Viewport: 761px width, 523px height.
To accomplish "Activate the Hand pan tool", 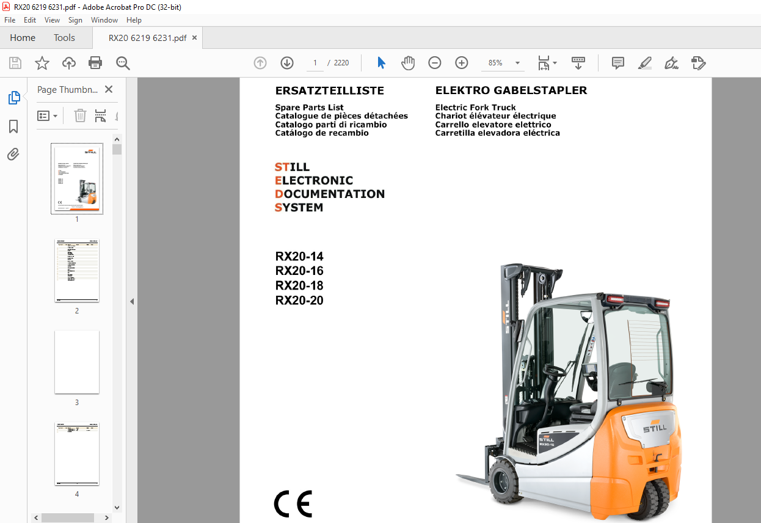I will click(408, 63).
